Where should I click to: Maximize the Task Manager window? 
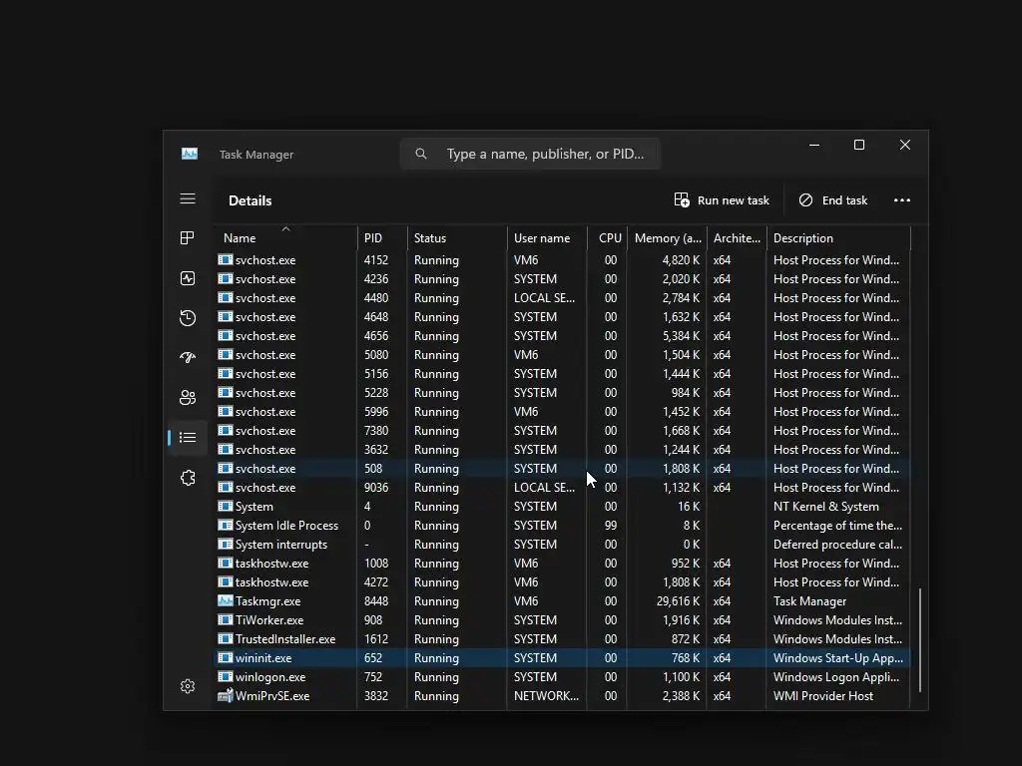tap(859, 145)
